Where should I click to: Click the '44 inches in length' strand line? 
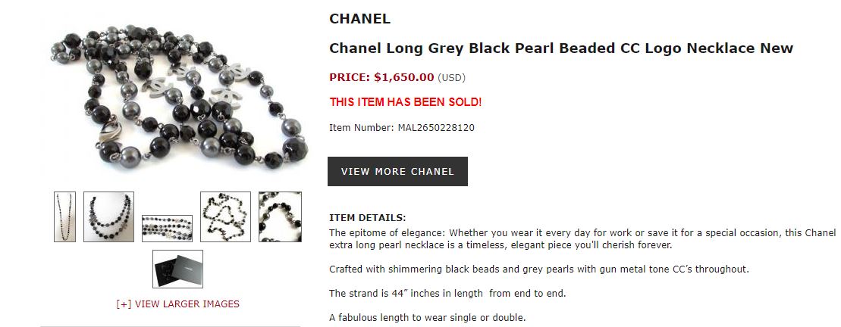(447, 294)
